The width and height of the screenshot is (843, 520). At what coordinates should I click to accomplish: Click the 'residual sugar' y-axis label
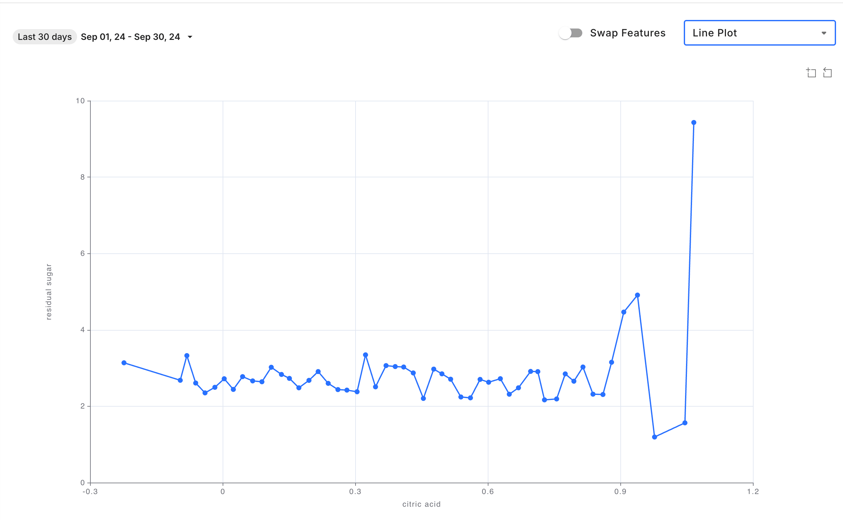pyautogui.click(x=49, y=292)
